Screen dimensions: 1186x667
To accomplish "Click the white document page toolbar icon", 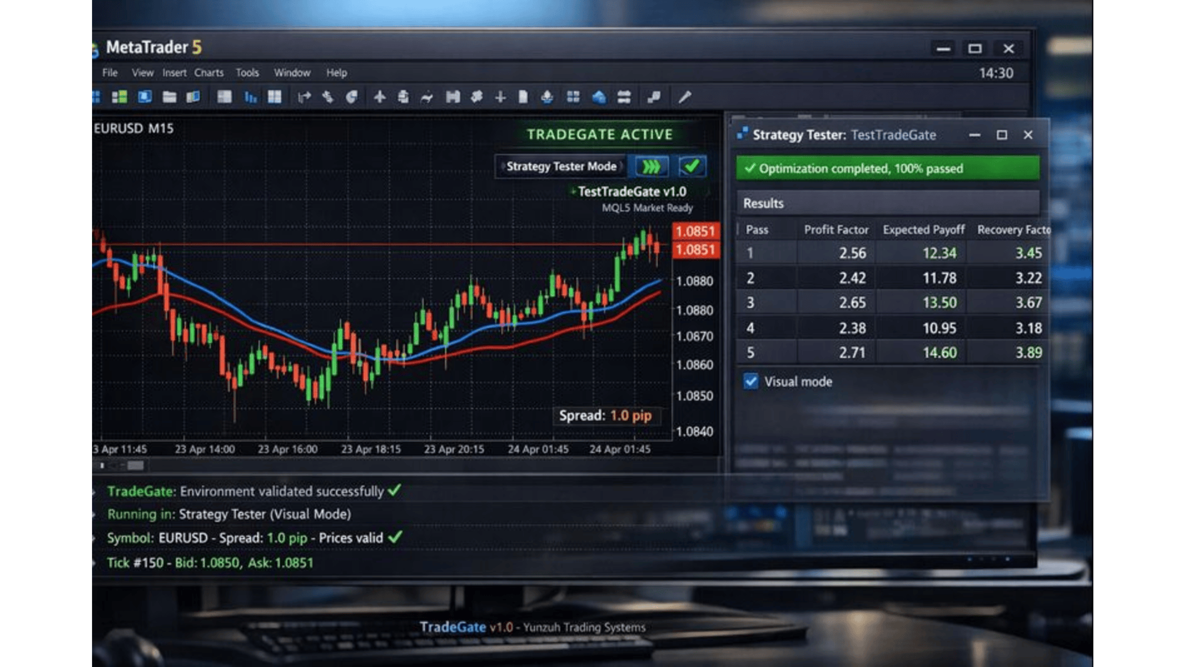I will coord(523,97).
